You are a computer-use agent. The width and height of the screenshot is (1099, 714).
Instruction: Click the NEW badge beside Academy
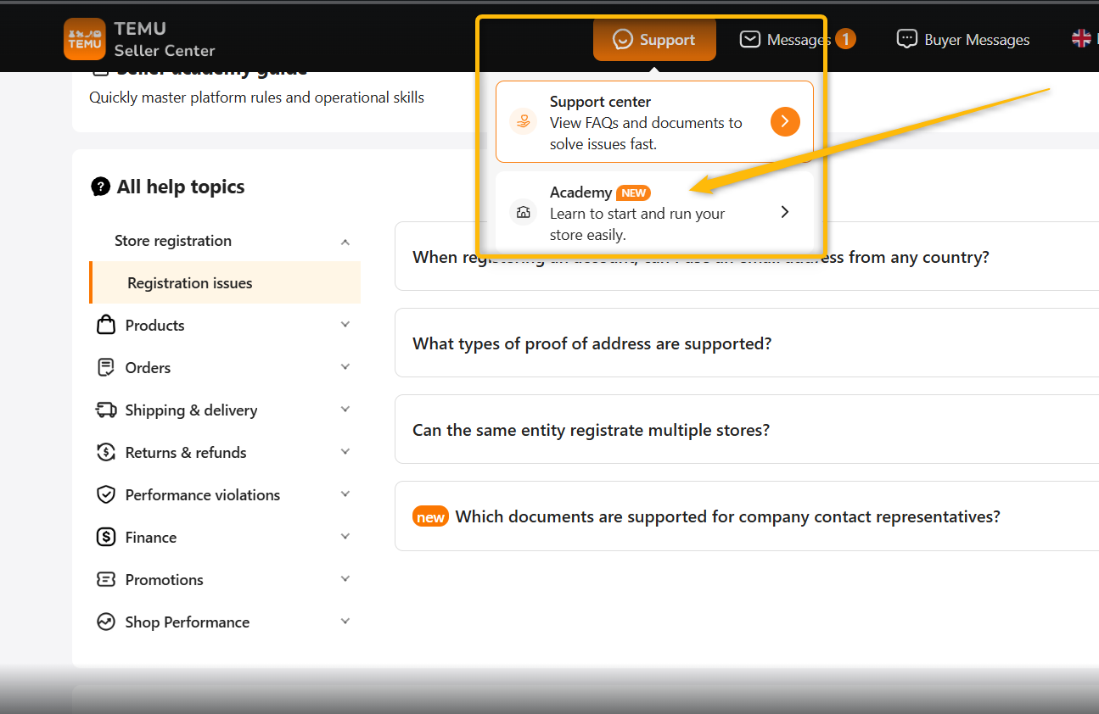point(633,192)
